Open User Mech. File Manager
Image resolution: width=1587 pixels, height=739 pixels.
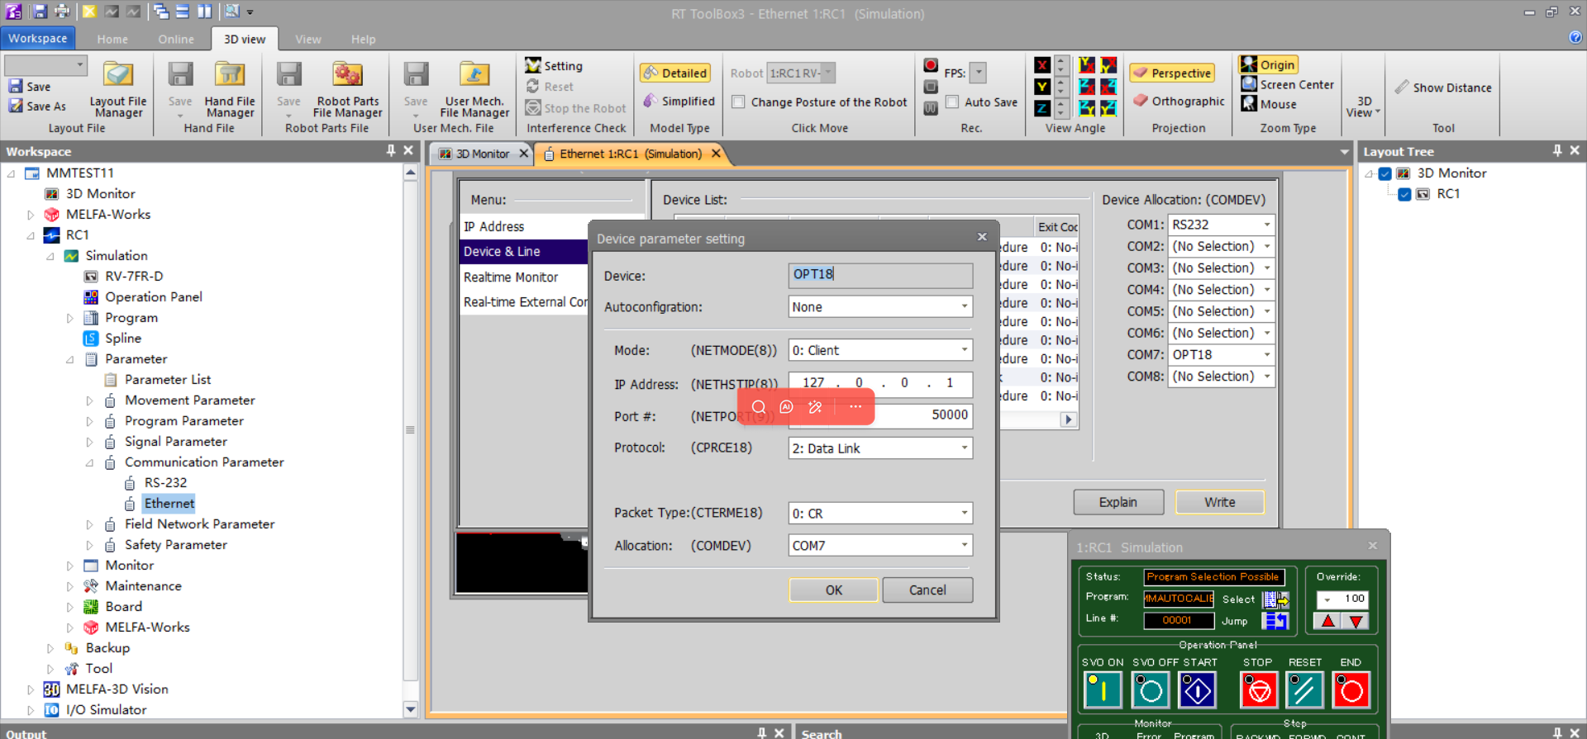[474, 89]
